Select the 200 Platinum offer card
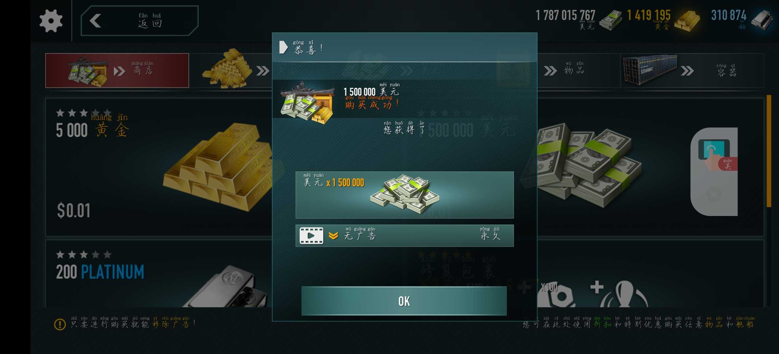This screenshot has width=779, height=354. [x=159, y=274]
